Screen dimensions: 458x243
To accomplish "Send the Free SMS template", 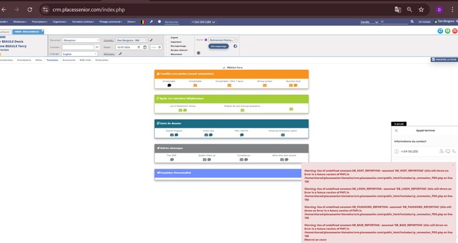I will coord(172,159).
